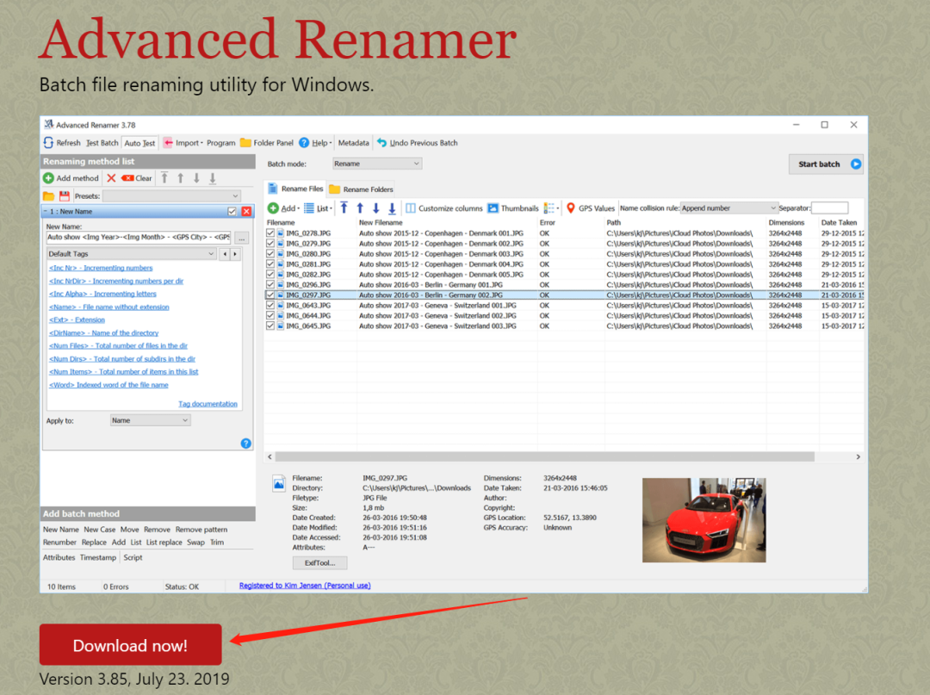Viewport: 930px width, 695px height.
Task: Uncheck IMG_0282.JPG checkbox
Action: coord(270,275)
